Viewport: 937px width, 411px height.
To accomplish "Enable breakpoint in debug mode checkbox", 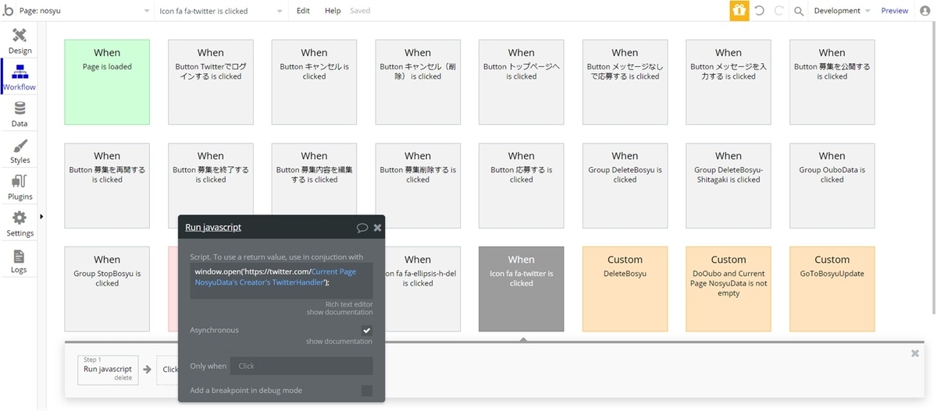I will tap(367, 391).
